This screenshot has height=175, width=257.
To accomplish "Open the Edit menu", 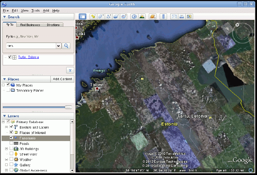I will click(x=14, y=11).
